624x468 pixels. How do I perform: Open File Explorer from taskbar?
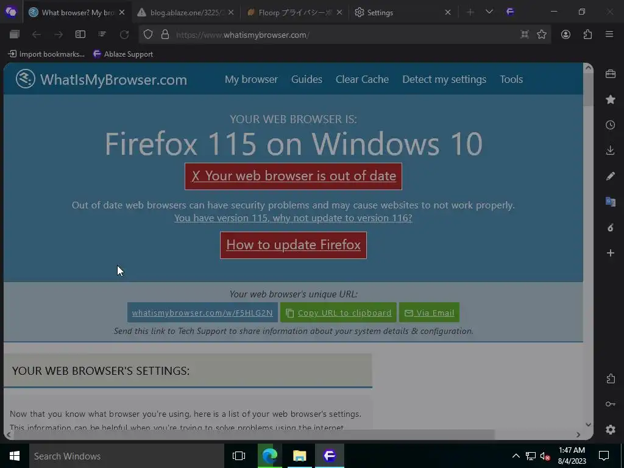coord(300,456)
